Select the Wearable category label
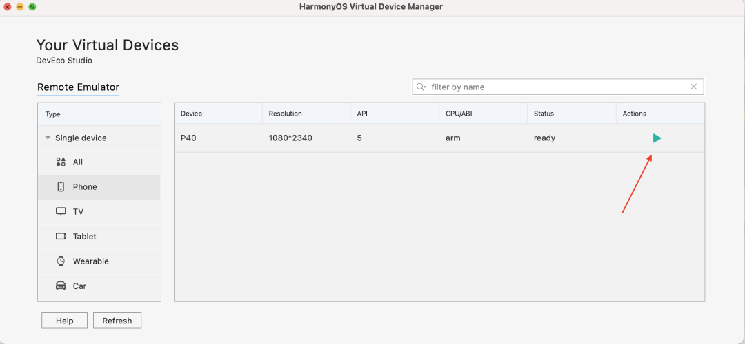Viewport: 745px width, 344px height. coord(90,261)
